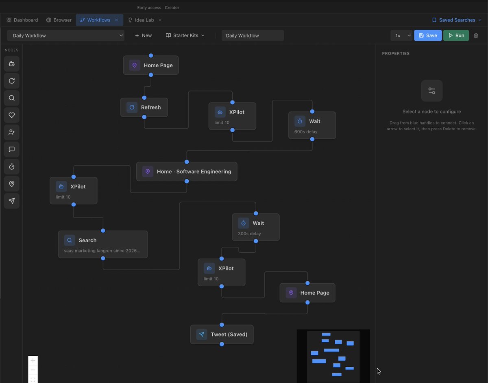
Task: Click the top handle of 600s Wait node
Action: [312, 112]
